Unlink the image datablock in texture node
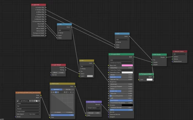Image resolution: width=193 pixels, height=120 pixels. click(39, 101)
